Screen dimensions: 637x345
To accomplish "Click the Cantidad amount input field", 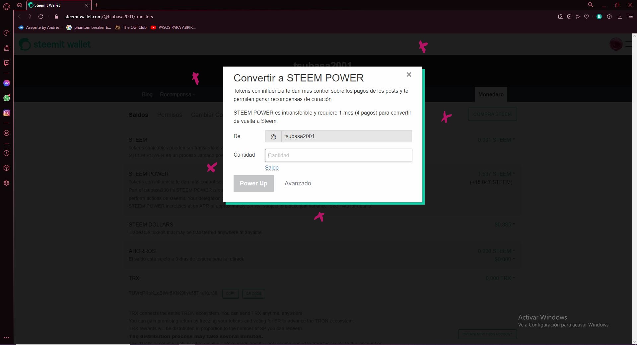I will [338, 155].
